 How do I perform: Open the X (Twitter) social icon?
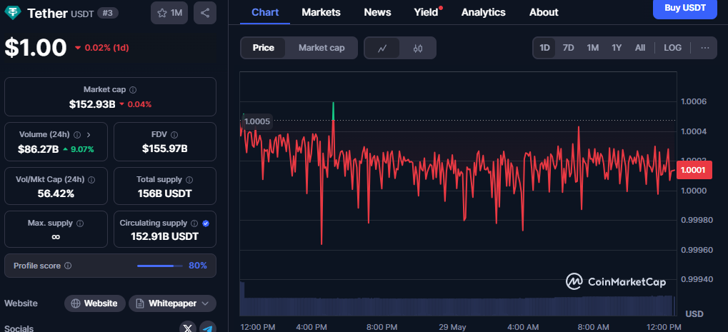pyautogui.click(x=188, y=328)
